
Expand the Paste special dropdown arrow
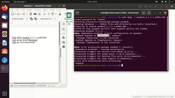[56, 14]
